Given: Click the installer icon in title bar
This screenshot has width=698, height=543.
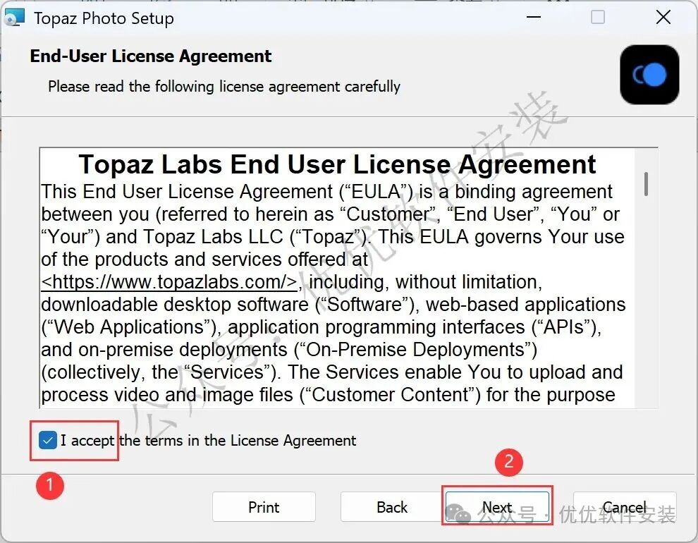Looking at the screenshot, I should click(14, 18).
